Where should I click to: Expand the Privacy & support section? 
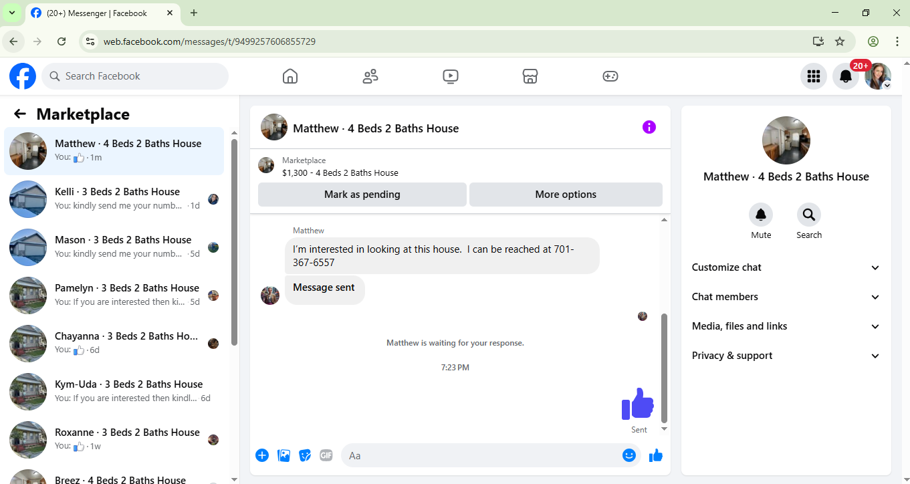786,356
